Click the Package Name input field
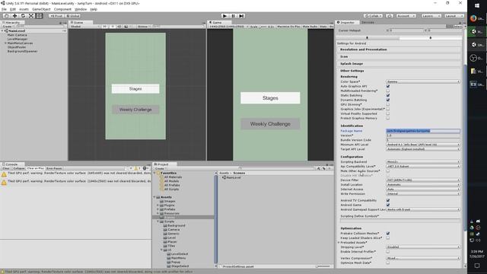 (423, 131)
